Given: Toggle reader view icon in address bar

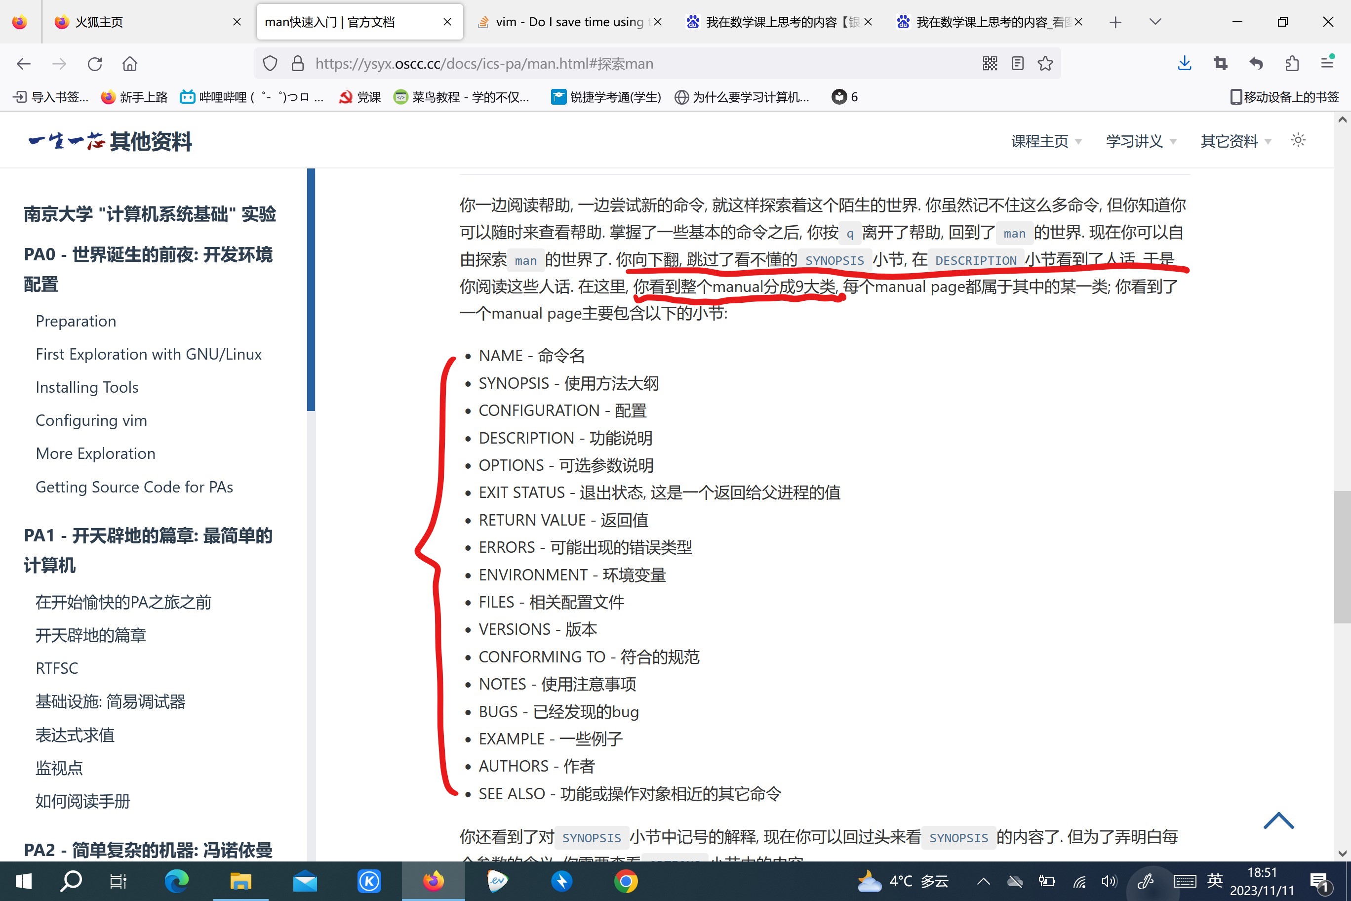Looking at the screenshot, I should point(1017,63).
